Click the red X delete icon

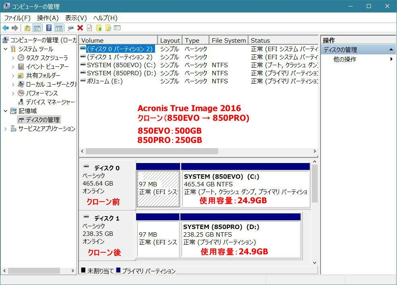coord(80,28)
